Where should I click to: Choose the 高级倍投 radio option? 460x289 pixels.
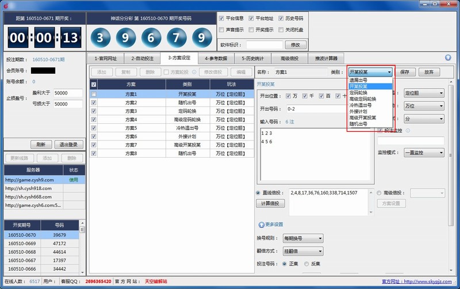point(379,192)
